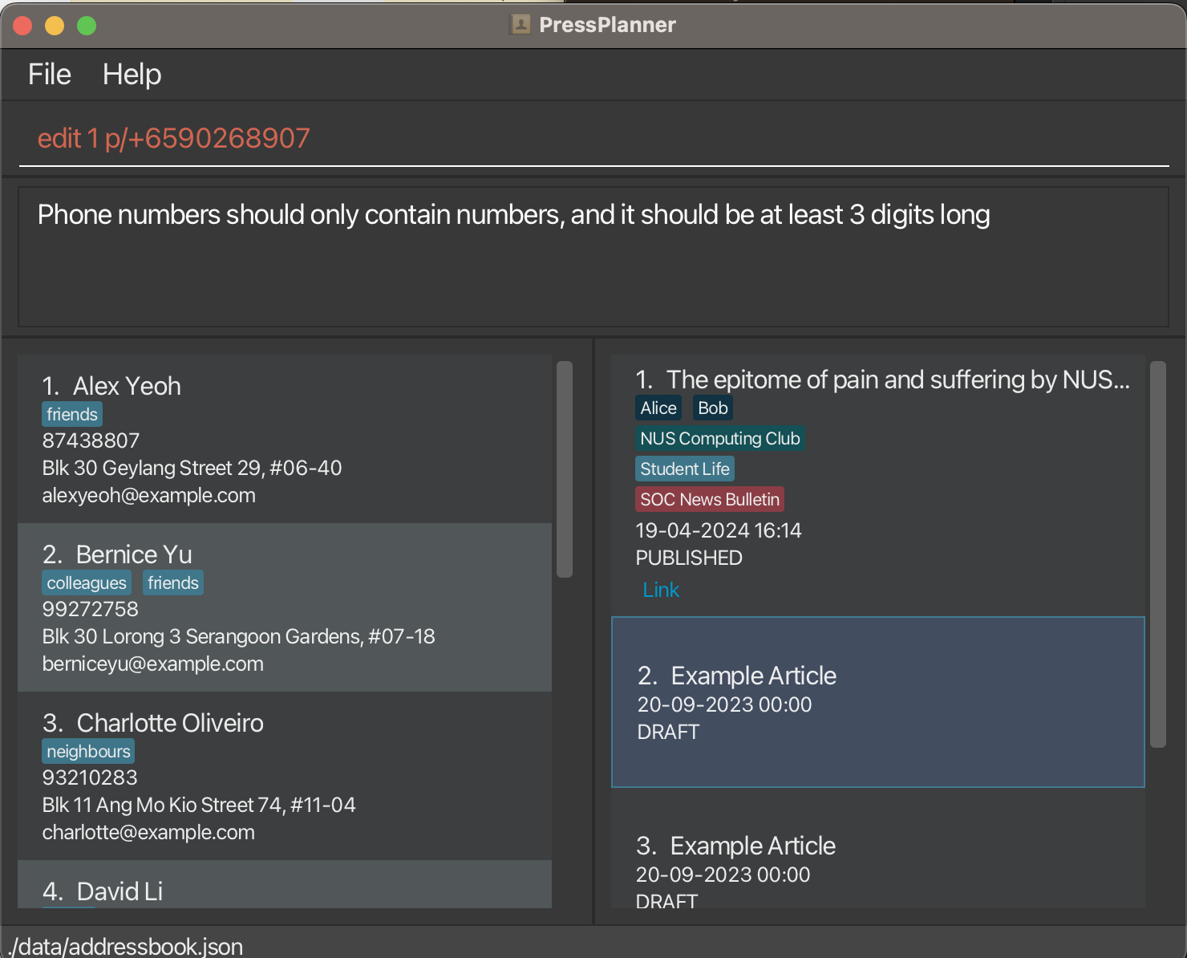Click Alex Yeoh's friends tag
This screenshot has height=958, width=1187.
tap(72, 415)
